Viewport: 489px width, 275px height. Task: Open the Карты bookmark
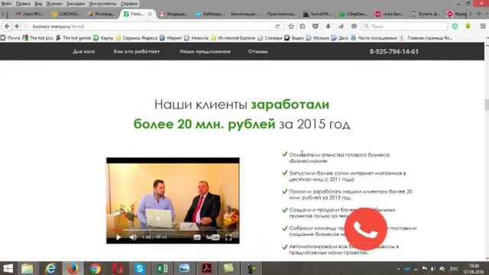coord(104,38)
